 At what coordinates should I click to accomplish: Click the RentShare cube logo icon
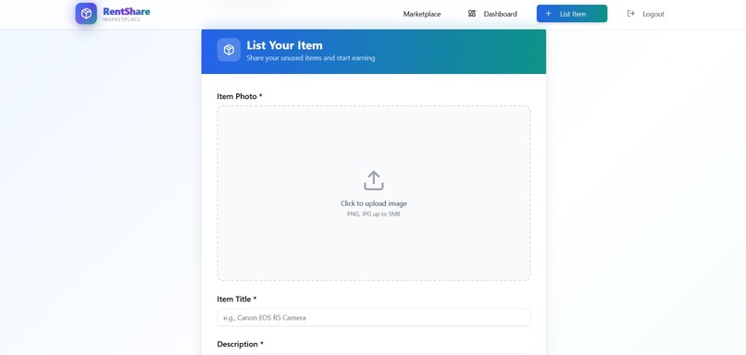point(86,14)
